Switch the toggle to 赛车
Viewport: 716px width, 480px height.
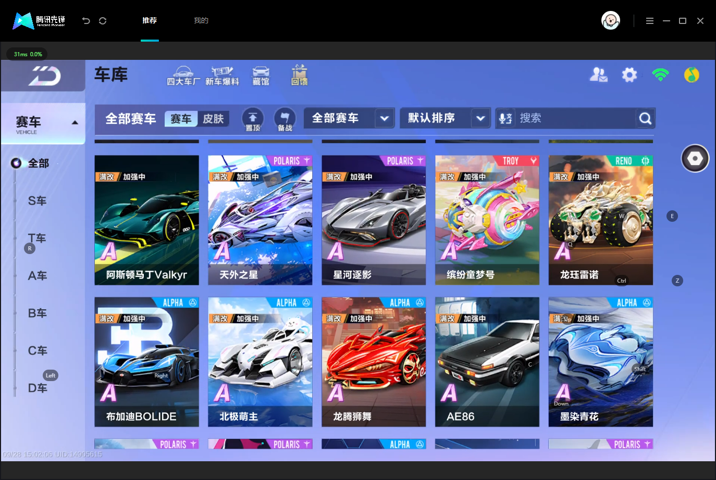(181, 119)
